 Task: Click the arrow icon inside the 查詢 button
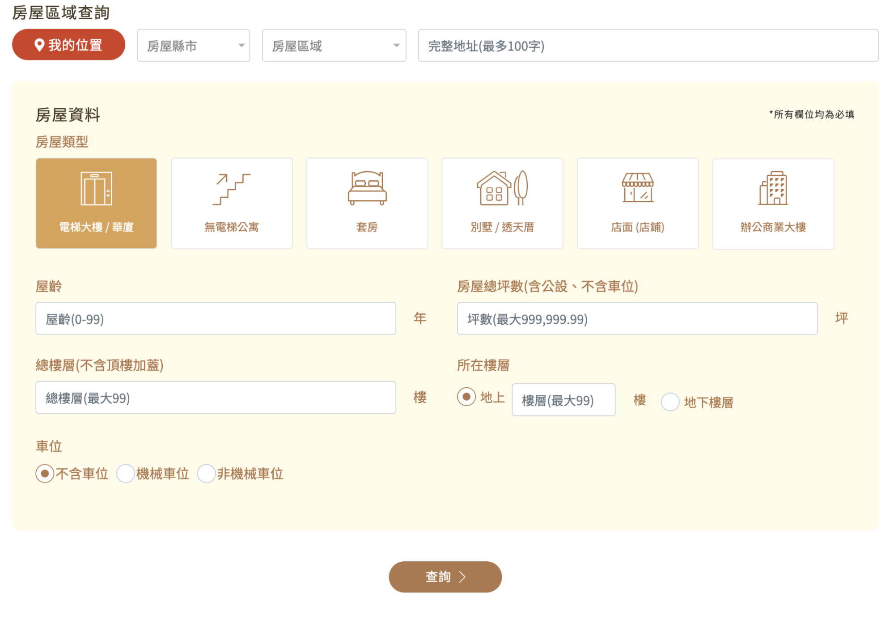(462, 577)
